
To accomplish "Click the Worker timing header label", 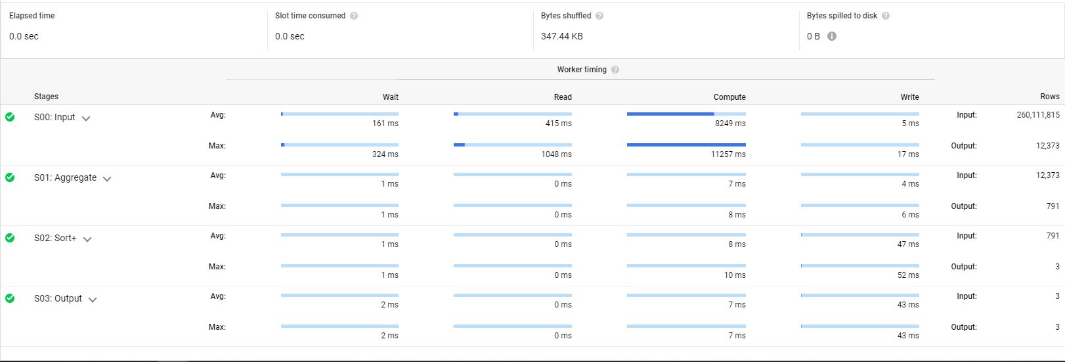I will (582, 70).
